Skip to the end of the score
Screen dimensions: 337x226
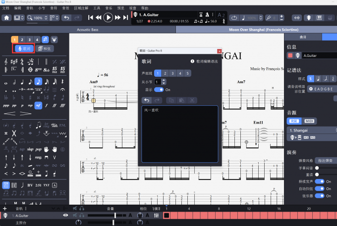click(125, 18)
